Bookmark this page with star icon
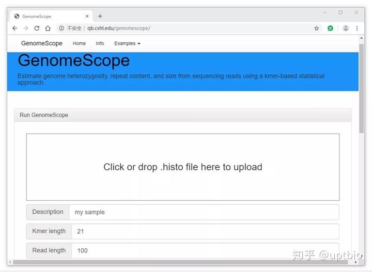This screenshot has height=272, width=372. coord(317,28)
